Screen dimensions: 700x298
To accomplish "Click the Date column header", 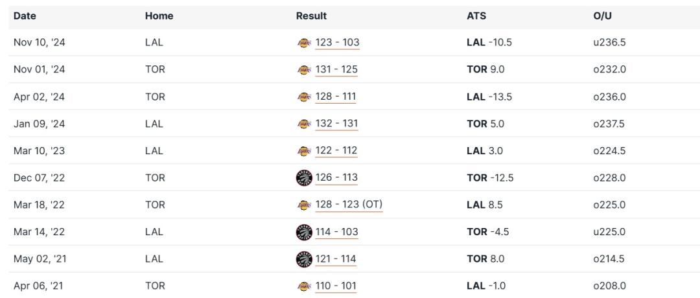I will [x=25, y=16].
